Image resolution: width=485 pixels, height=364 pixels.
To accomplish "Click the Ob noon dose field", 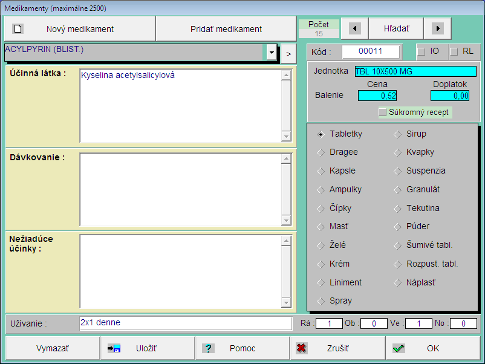I will point(374,323).
